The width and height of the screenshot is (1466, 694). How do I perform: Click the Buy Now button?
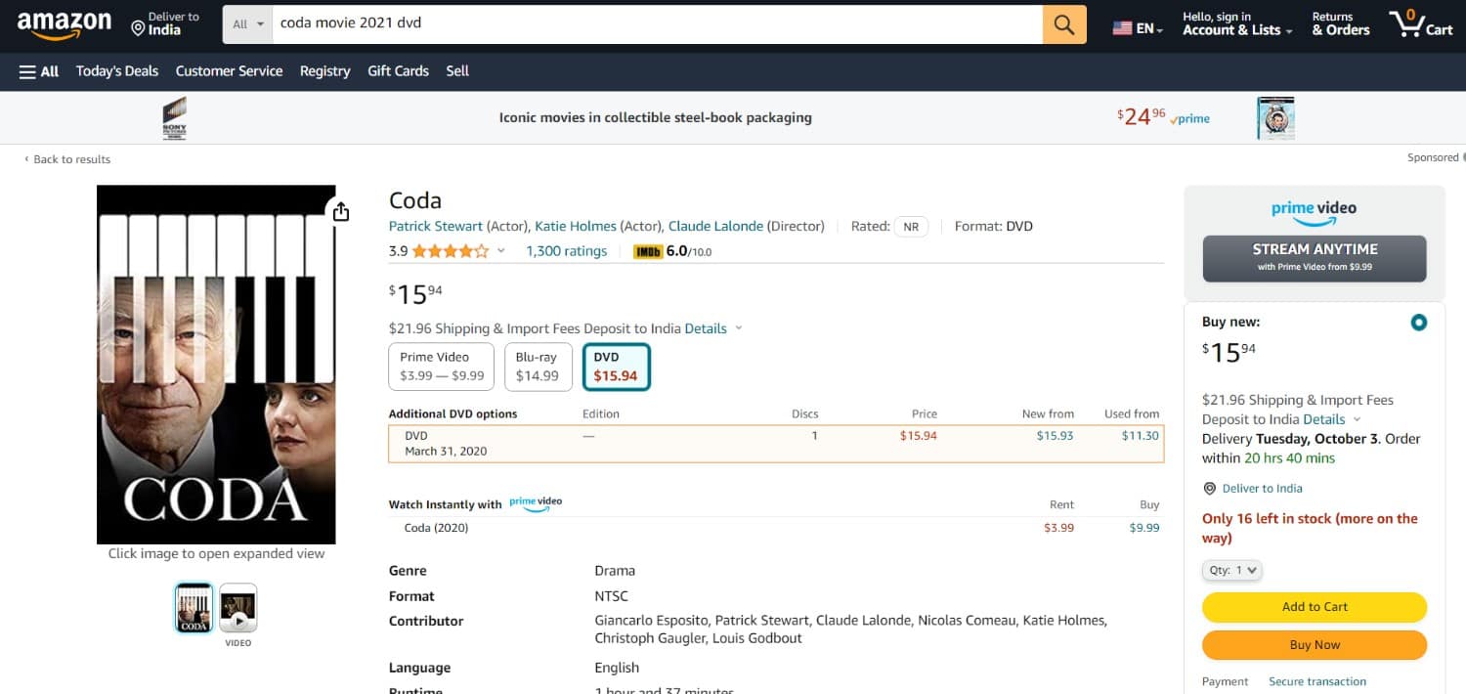pyautogui.click(x=1315, y=645)
